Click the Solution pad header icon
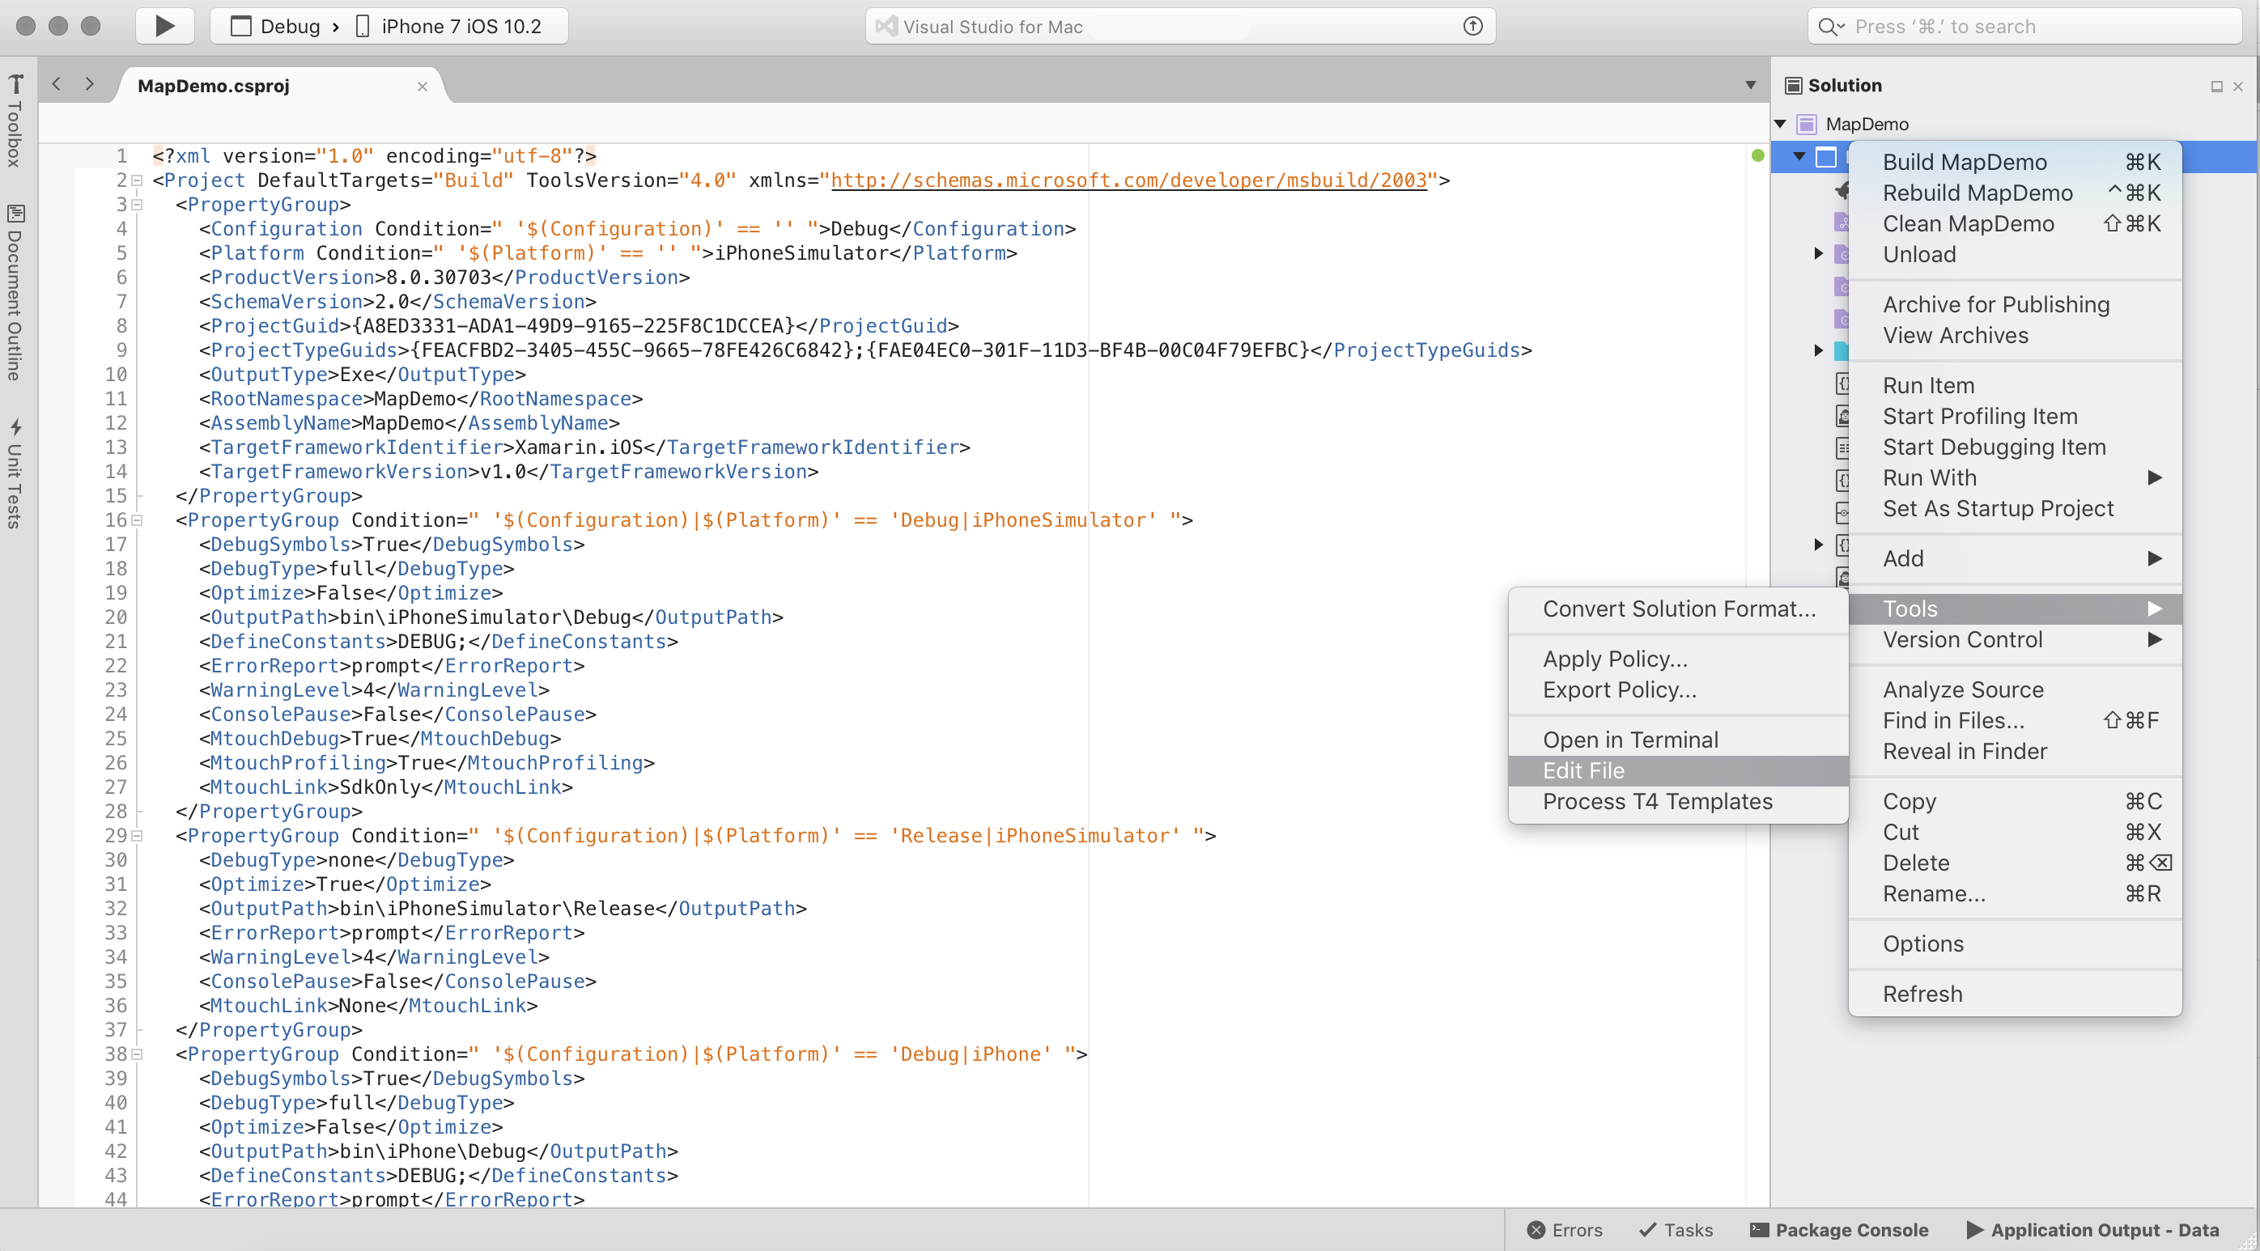Viewport: 2260px width, 1251px height. (1794, 85)
